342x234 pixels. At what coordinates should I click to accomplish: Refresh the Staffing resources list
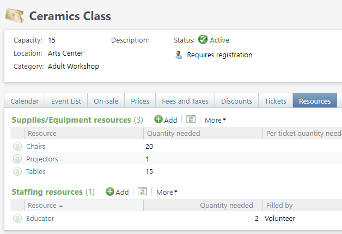point(142,192)
